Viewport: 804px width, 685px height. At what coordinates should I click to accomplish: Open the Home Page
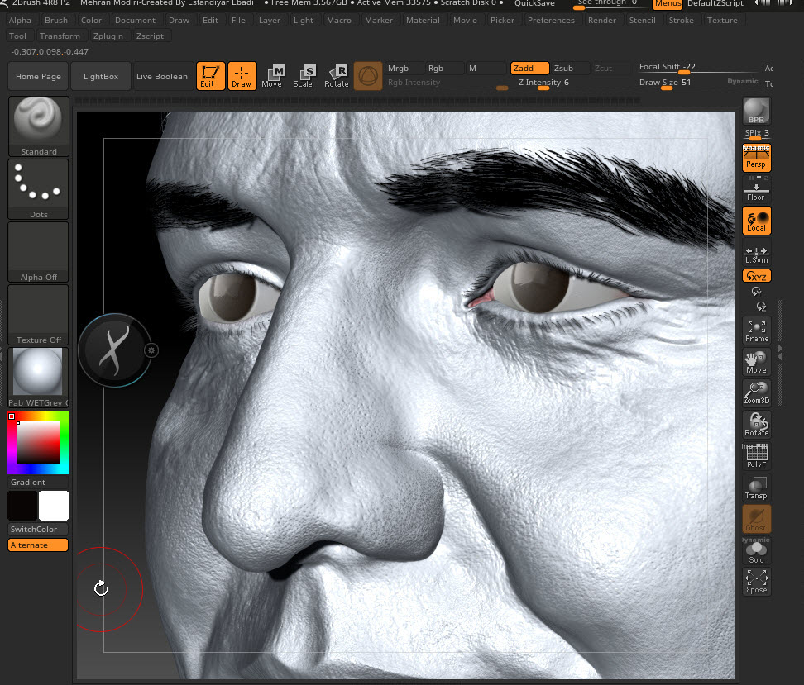[38, 76]
